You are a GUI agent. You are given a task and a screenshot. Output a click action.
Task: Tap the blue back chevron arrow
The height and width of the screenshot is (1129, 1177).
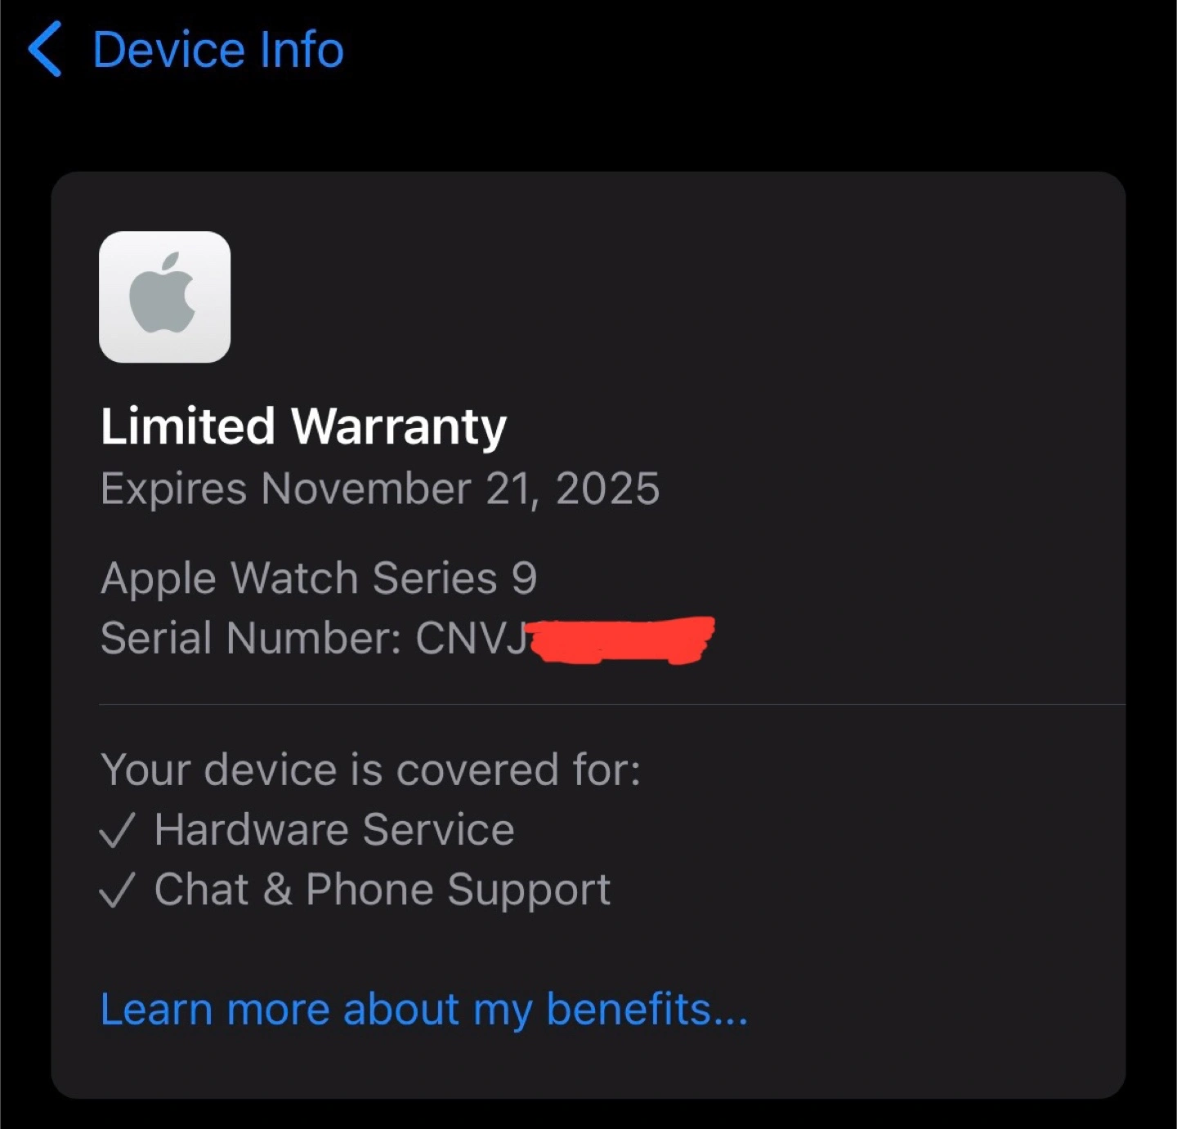pos(45,50)
